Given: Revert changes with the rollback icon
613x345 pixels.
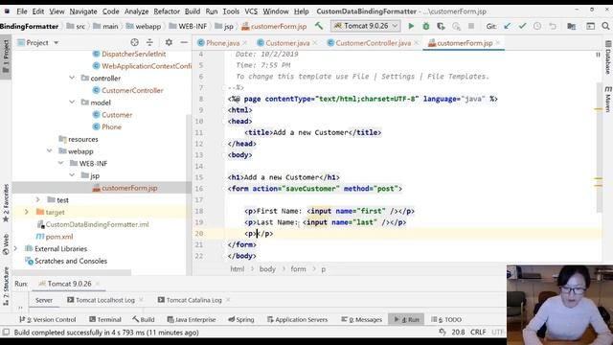Looking at the screenshot, I should [x=553, y=26].
